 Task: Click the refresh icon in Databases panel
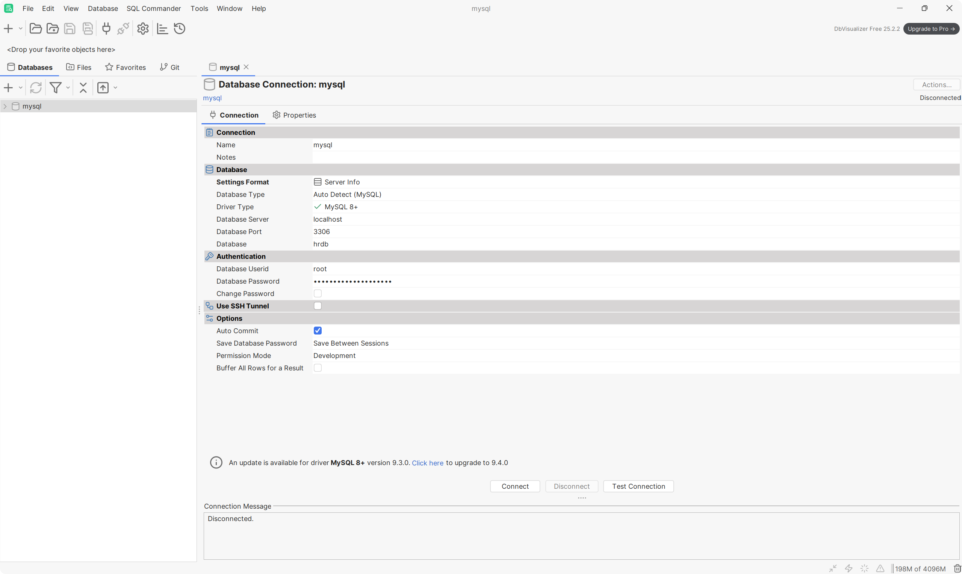point(36,88)
